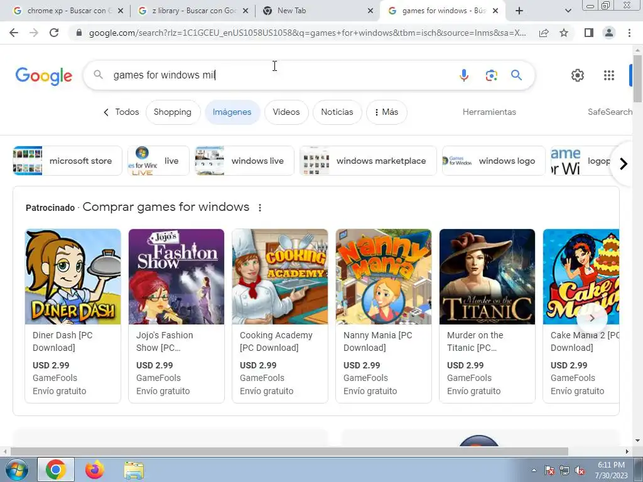This screenshot has height=482, width=643.
Task: Open the Jojo's Fashion Show thumbnail
Action: (176, 277)
